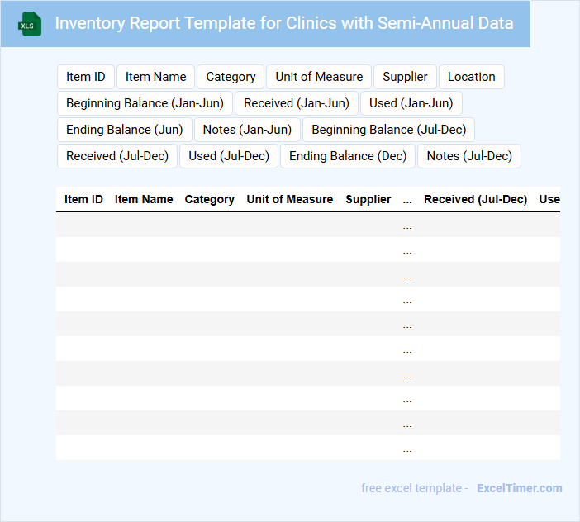Viewport: 580px width, 522px height.
Task: Select the Item ID tag
Action: pos(86,77)
